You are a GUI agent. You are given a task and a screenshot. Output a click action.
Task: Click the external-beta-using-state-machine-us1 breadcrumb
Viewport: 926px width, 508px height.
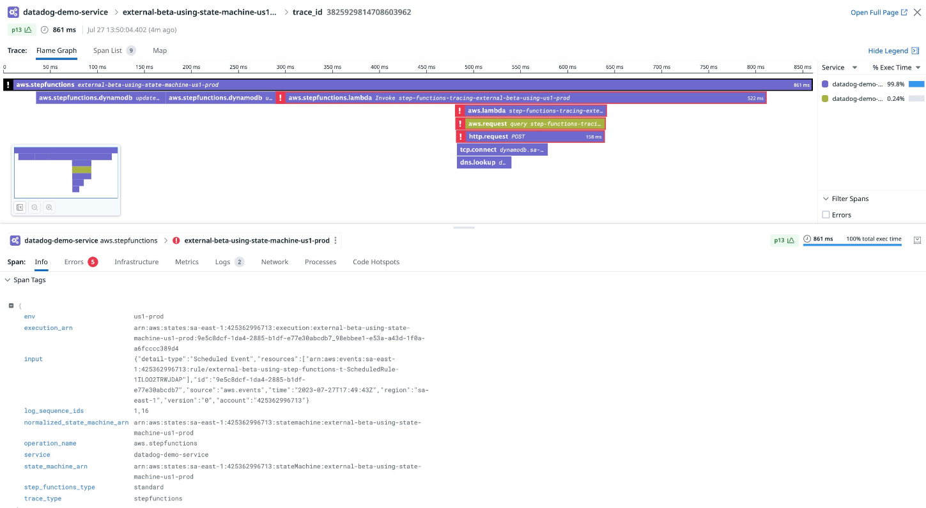(x=201, y=12)
